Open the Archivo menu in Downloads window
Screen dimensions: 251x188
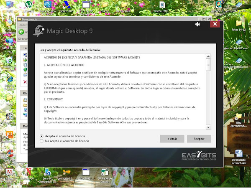[x=23, y=25]
